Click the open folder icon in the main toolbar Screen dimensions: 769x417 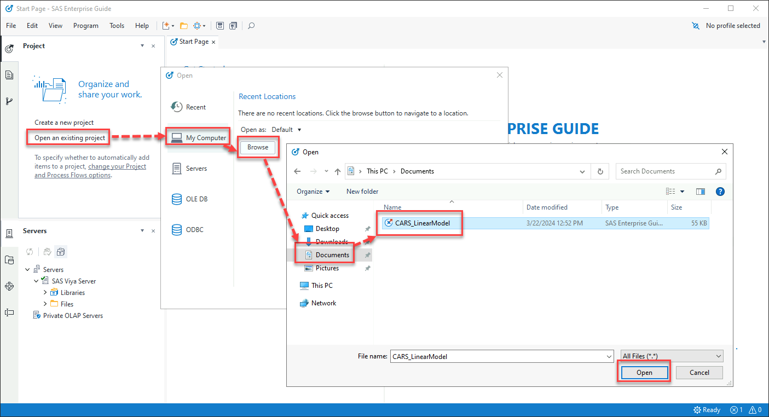[x=183, y=26]
